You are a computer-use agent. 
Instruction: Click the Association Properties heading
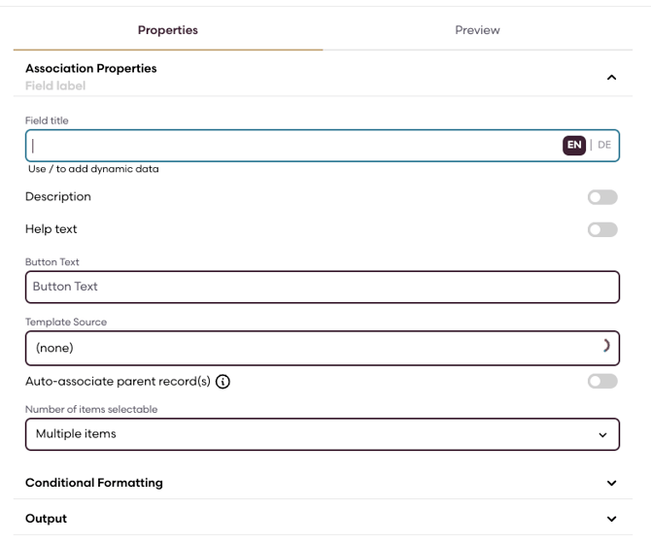click(x=90, y=69)
